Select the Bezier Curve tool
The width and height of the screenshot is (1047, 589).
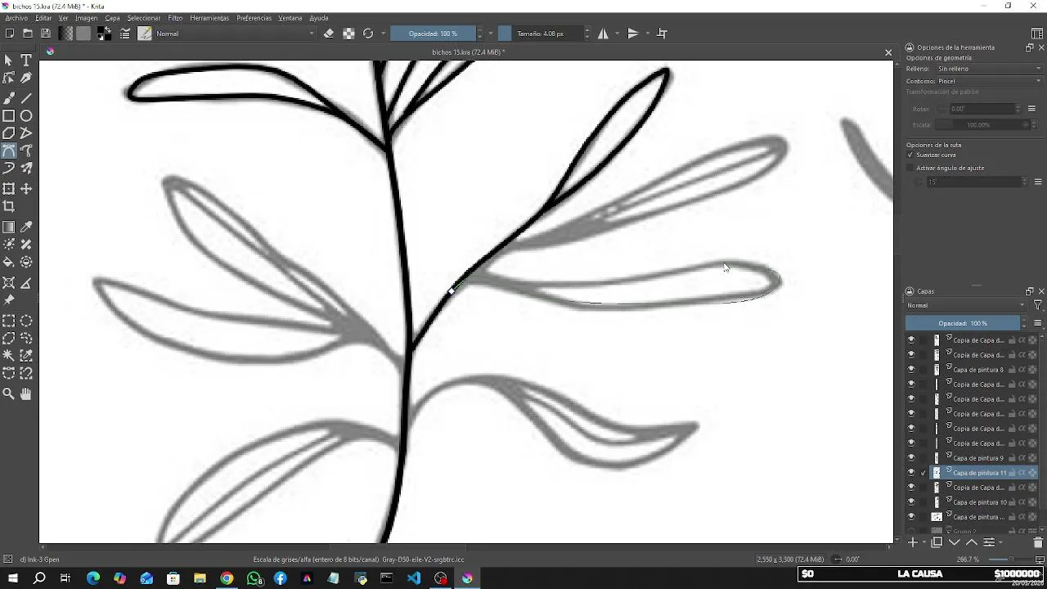9,151
